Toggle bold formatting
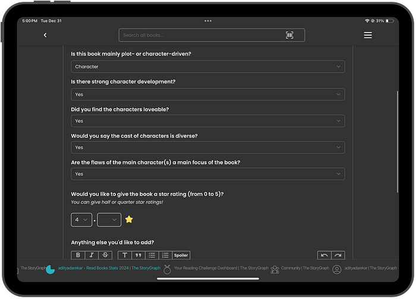The height and width of the screenshot is (299, 416). (78, 255)
